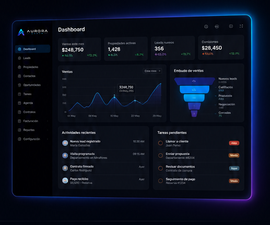Open Contactos in the sidebar
The image size is (270, 225).
[x=29, y=76]
